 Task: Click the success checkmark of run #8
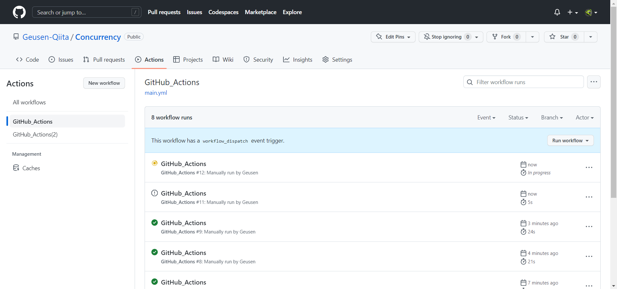point(155,252)
